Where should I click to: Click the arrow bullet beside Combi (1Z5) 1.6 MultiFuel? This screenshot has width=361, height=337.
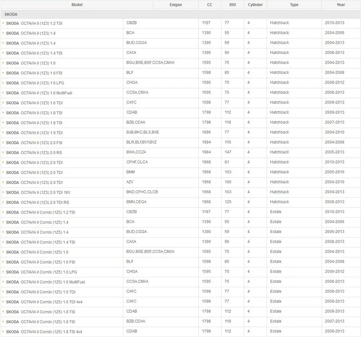coord(3,282)
